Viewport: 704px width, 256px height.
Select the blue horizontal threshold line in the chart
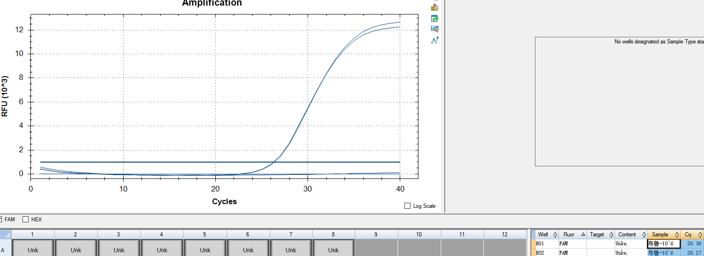tap(220, 162)
